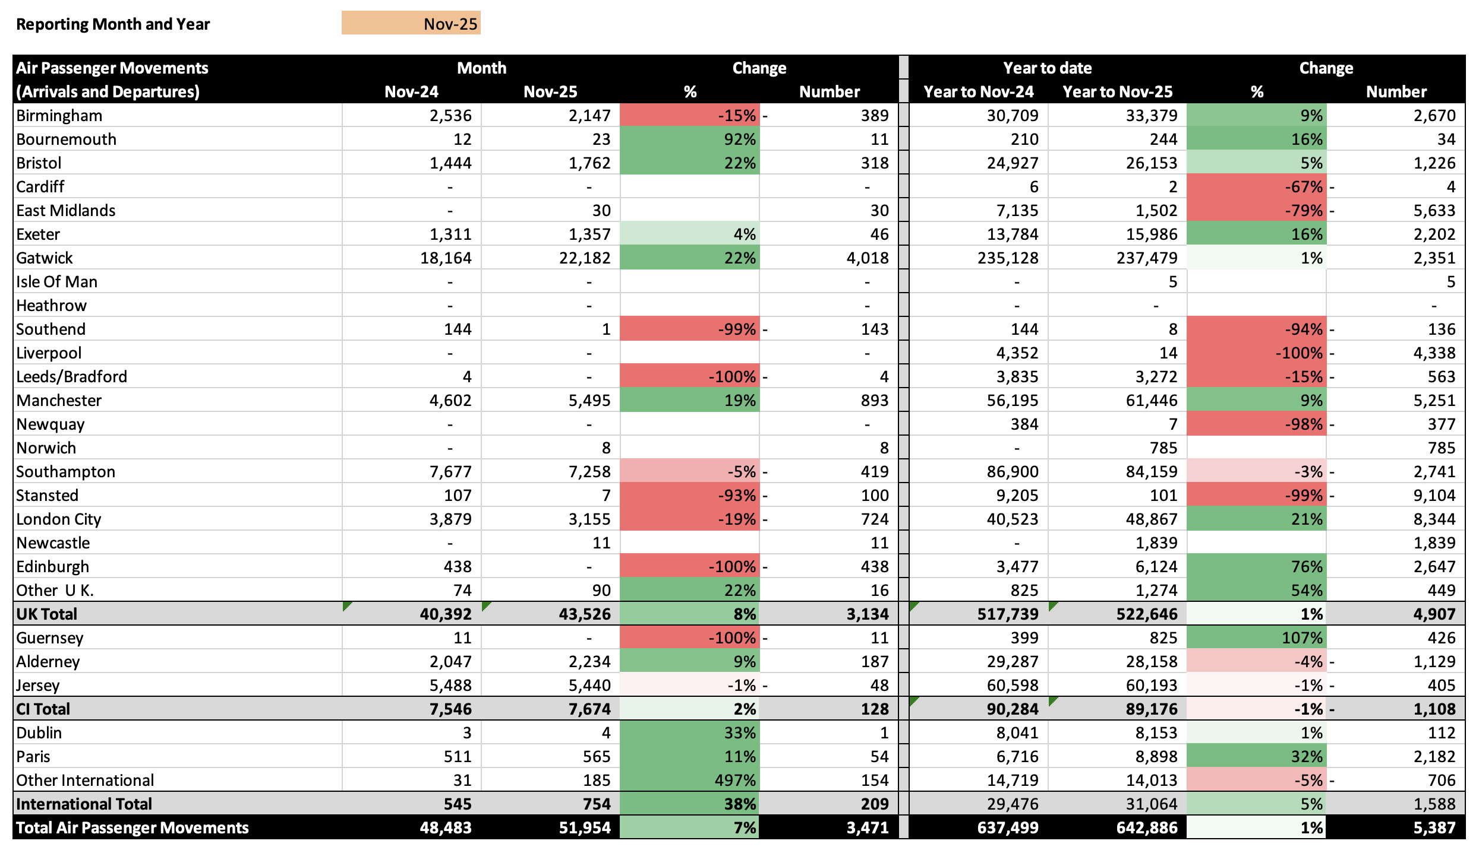The height and width of the screenshot is (847, 1479).
Task: Select the International Total row label
Action: tap(84, 804)
